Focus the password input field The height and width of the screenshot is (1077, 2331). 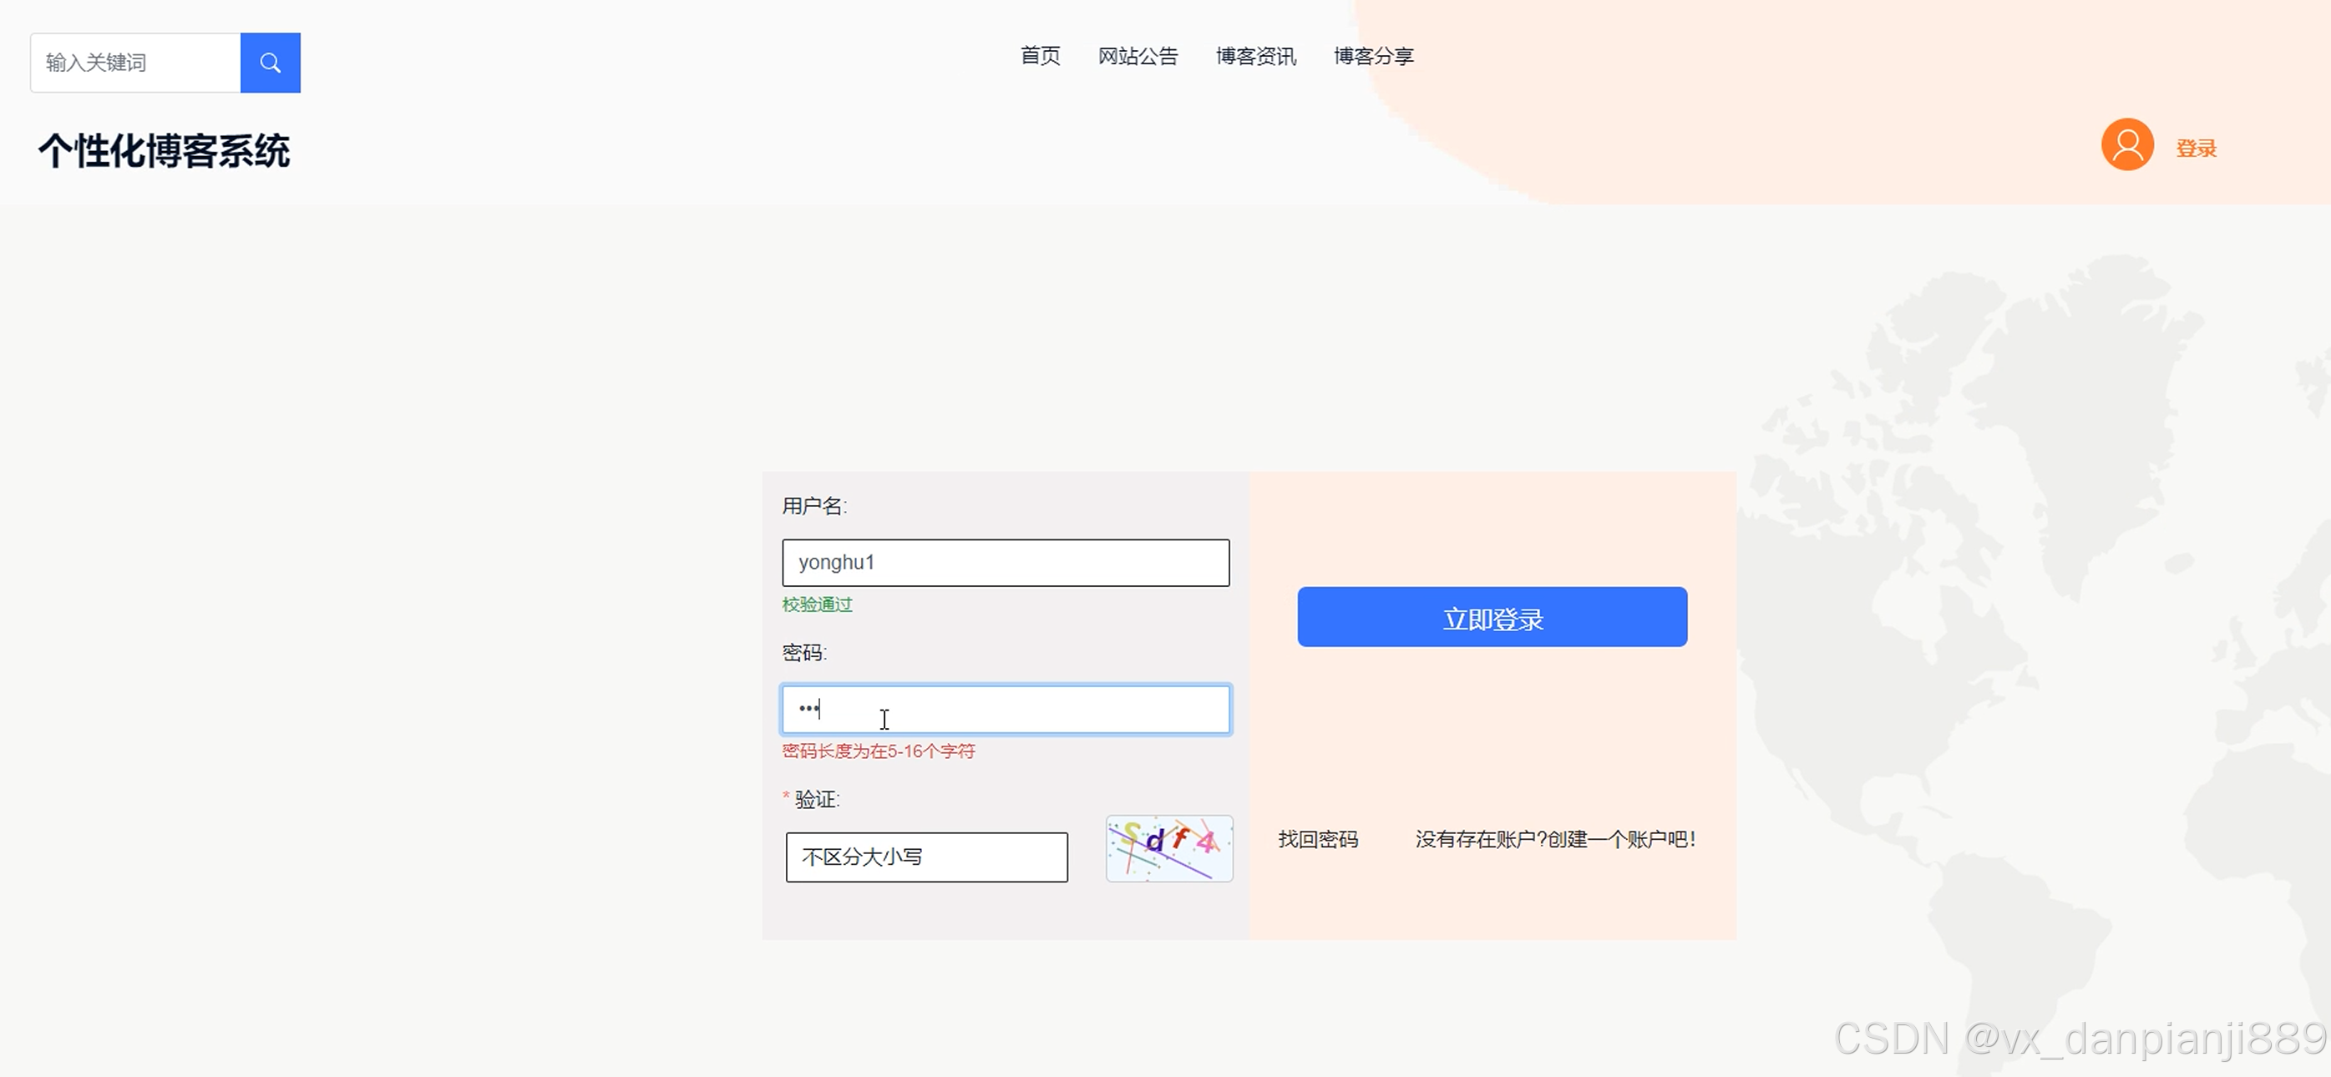pyautogui.click(x=1005, y=709)
